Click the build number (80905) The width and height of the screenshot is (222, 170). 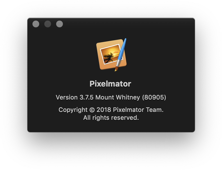click(154, 97)
